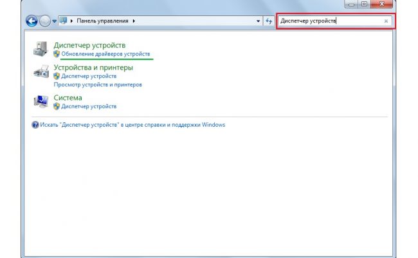This screenshot has width=418, height=258.
Task: Click the refresh button beside address bar
Action: [x=269, y=21]
